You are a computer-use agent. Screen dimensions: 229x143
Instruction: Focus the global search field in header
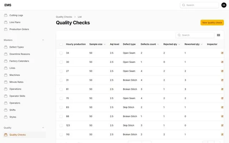[199, 5]
